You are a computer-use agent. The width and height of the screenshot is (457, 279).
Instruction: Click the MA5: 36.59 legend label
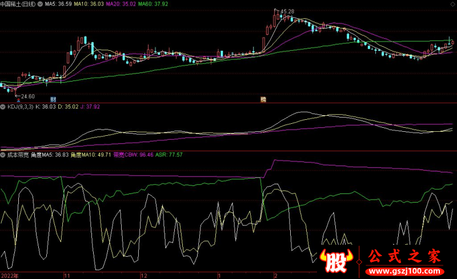coord(59,3)
